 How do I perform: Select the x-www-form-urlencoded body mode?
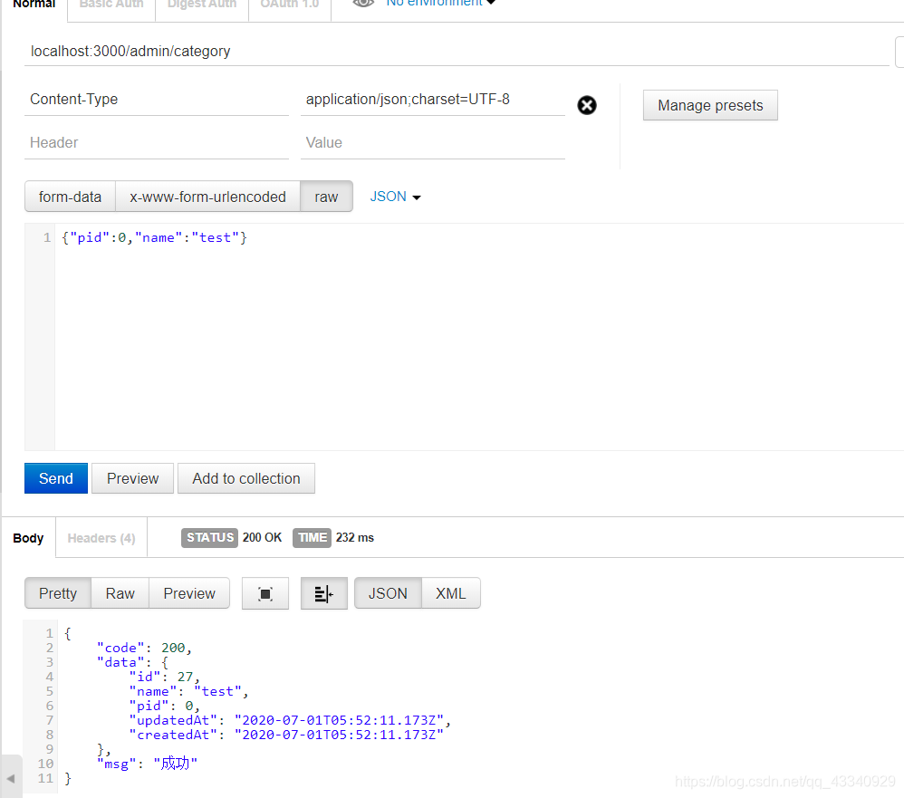(x=207, y=196)
